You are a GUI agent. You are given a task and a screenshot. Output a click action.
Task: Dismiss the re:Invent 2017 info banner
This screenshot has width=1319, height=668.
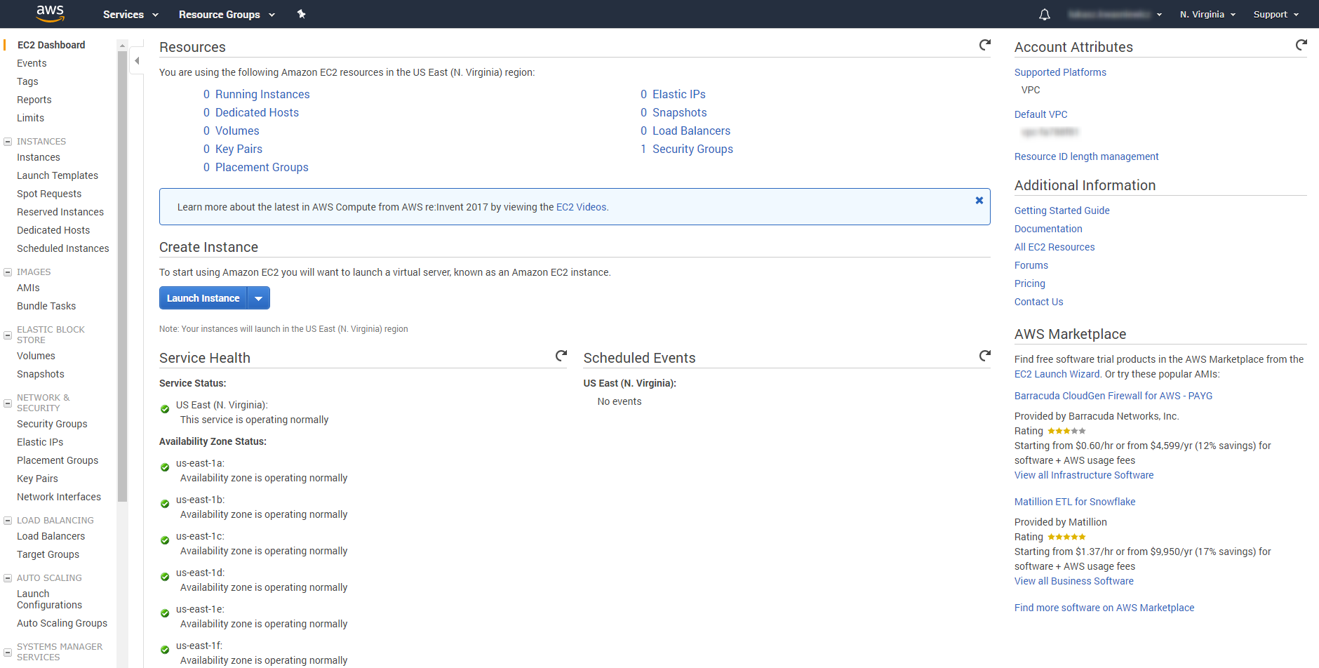(979, 201)
